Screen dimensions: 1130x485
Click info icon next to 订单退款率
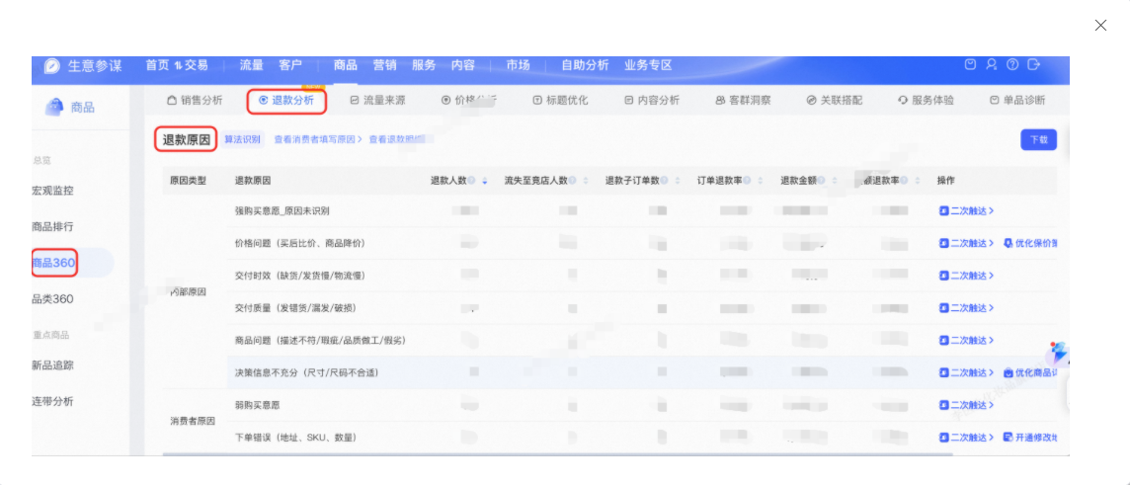pyautogui.click(x=747, y=181)
